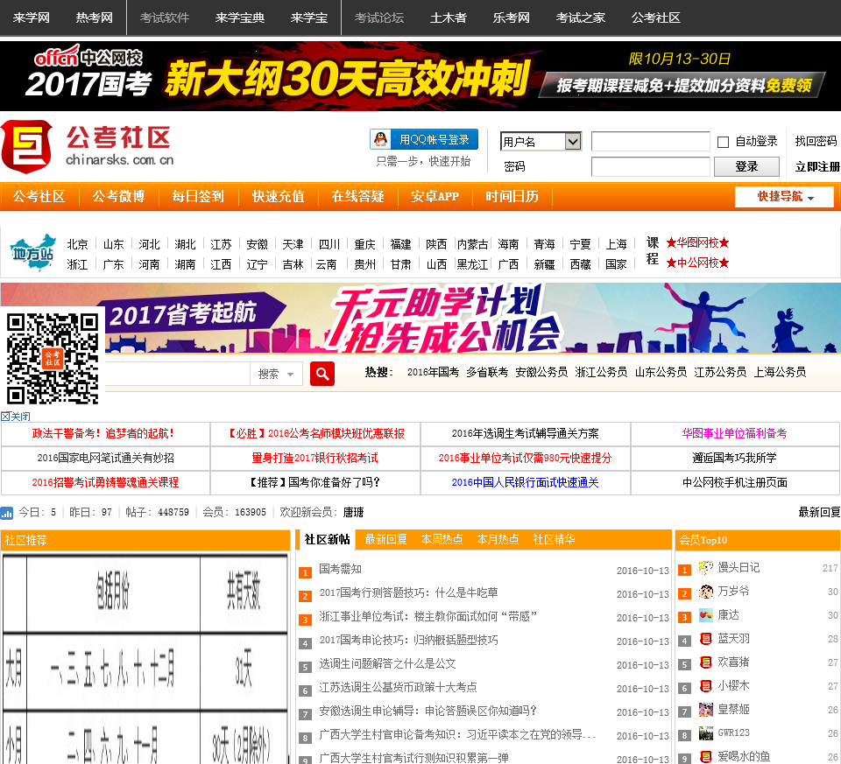Viewport: 841px width, 764px height.
Task: Open 政法干警备考！追梦者的起航！ link
Action: click(103, 433)
